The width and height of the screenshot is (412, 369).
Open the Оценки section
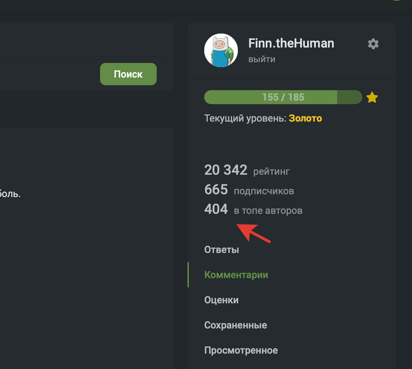pyautogui.click(x=221, y=300)
